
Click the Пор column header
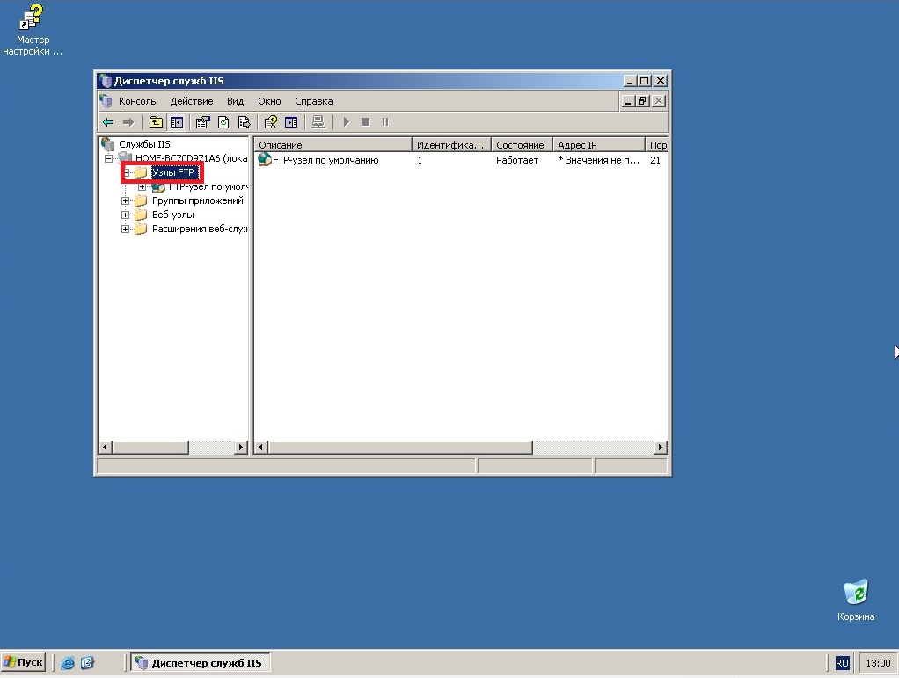click(x=657, y=145)
